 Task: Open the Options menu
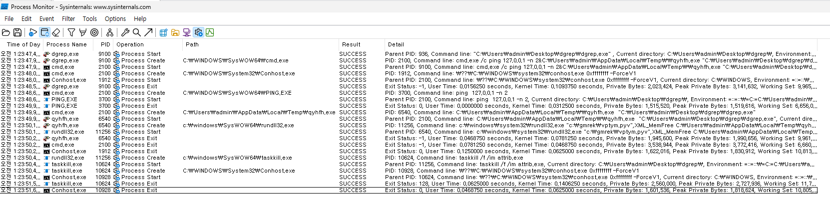tap(115, 18)
